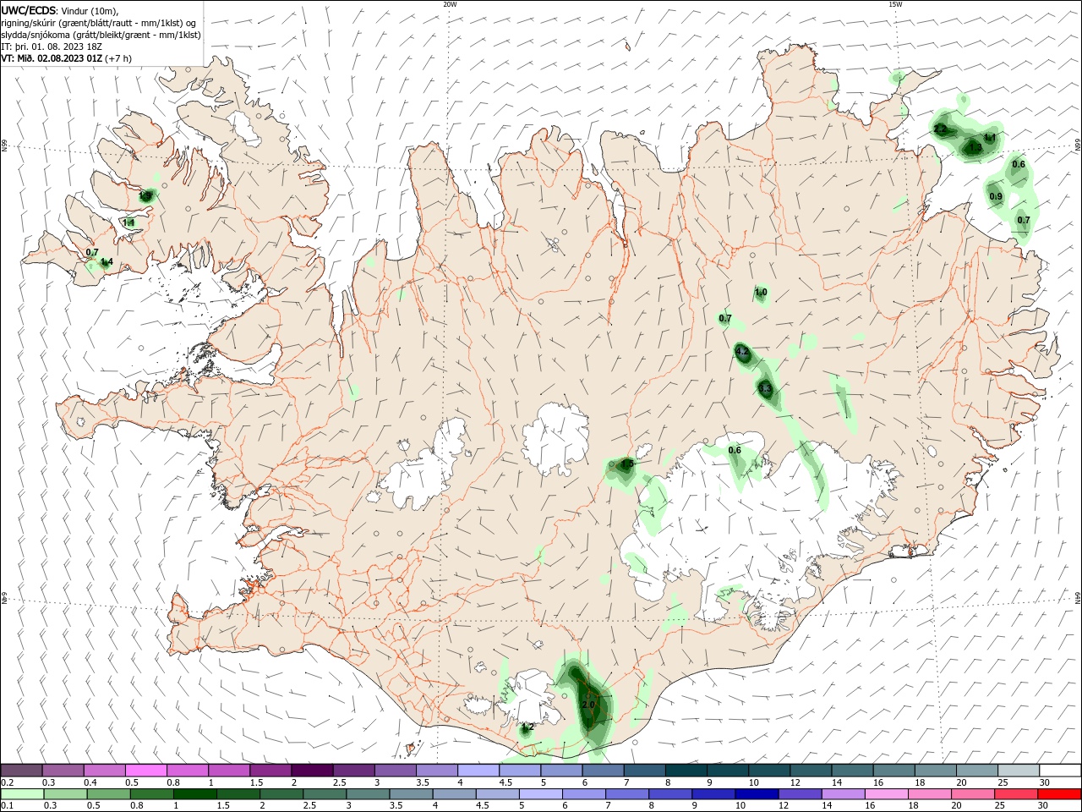Click the dark purple snow swatch between 2 and 2.5
The image size is (1082, 812).
(312, 771)
